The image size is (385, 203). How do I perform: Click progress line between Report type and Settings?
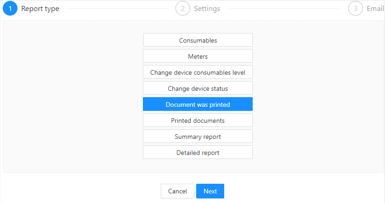tap(117, 9)
